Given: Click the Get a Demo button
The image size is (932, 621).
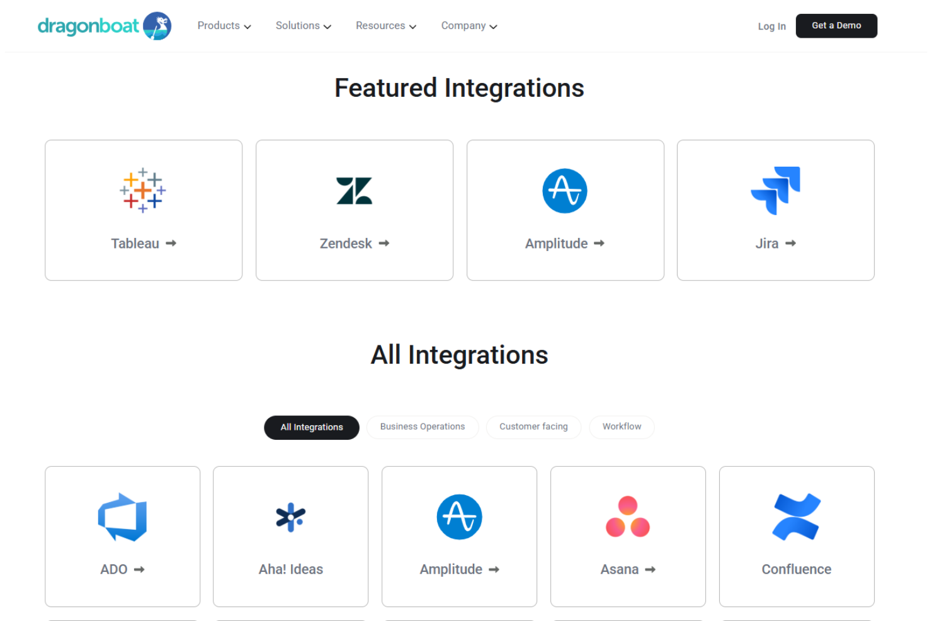Looking at the screenshot, I should point(836,26).
